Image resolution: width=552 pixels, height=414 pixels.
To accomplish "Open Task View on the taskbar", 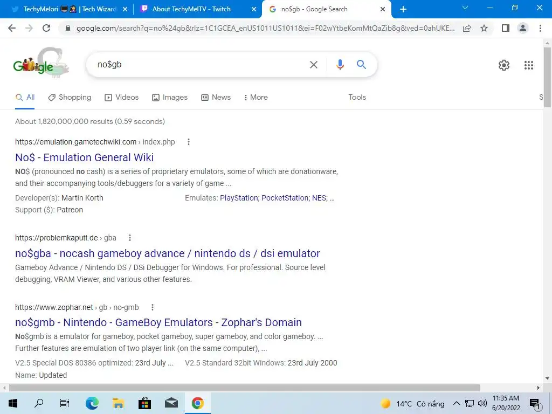I will pyautogui.click(x=65, y=403).
